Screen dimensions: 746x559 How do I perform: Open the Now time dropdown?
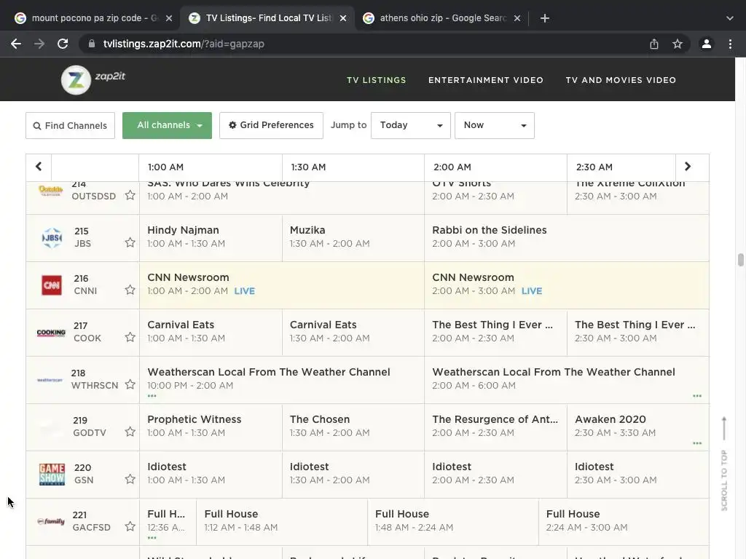[495, 125]
